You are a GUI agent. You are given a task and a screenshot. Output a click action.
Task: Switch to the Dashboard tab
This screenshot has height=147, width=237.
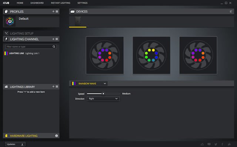click(x=37, y=3)
